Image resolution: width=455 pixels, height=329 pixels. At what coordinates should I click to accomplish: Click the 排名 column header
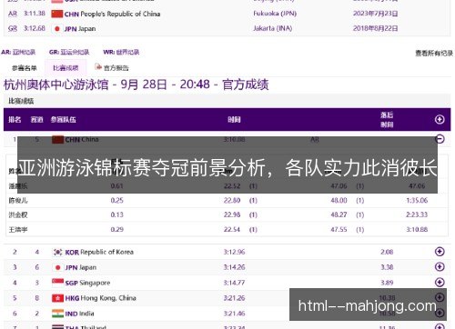(15, 120)
